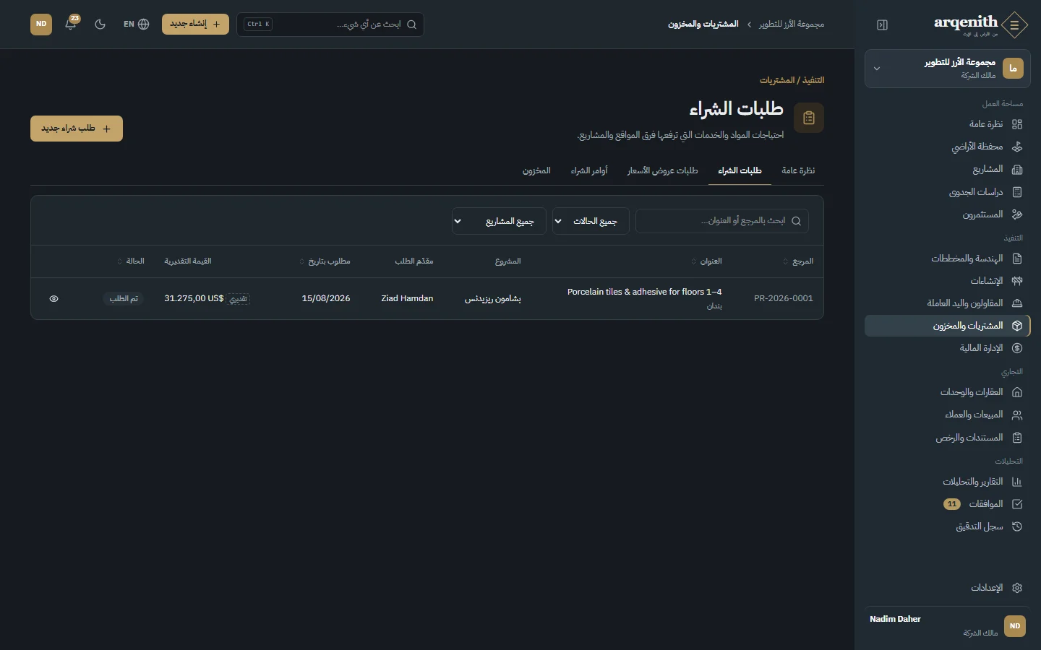This screenshot has width=1041, height=650.
Task: Switch language to EN globe button
Action: point(136,24)
